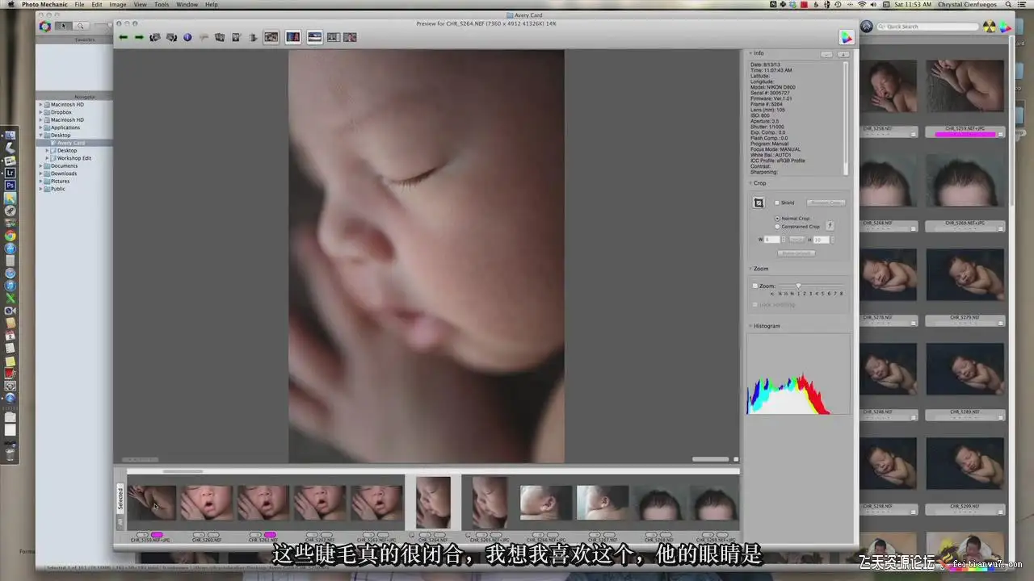
Task: Go to next photo with green right arrow
Action: [x=139, y=37]
